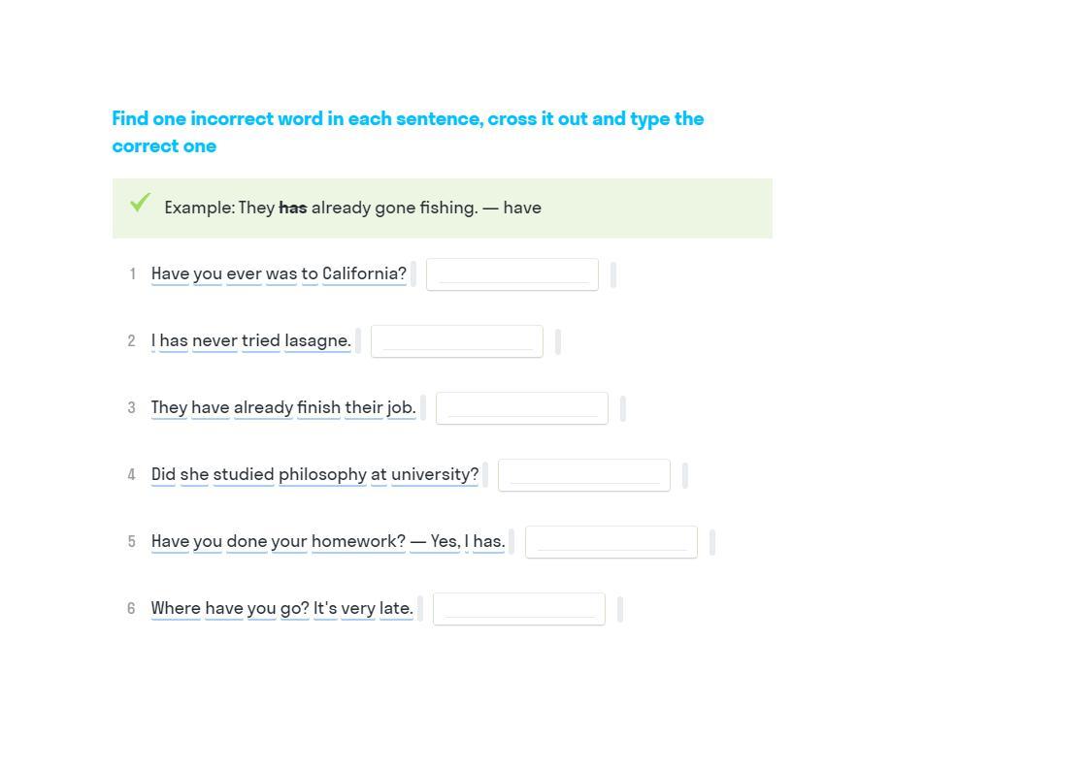
Task: Click the word "studied" in sentence 4
Action: (x=244, y=475)
